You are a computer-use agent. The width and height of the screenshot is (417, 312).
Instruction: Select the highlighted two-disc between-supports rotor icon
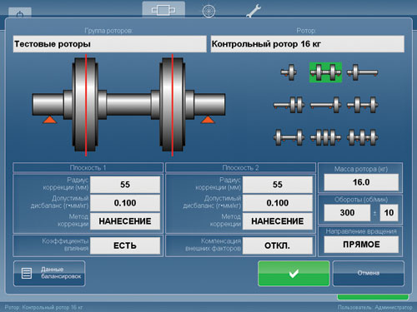[x=325, y=72]
